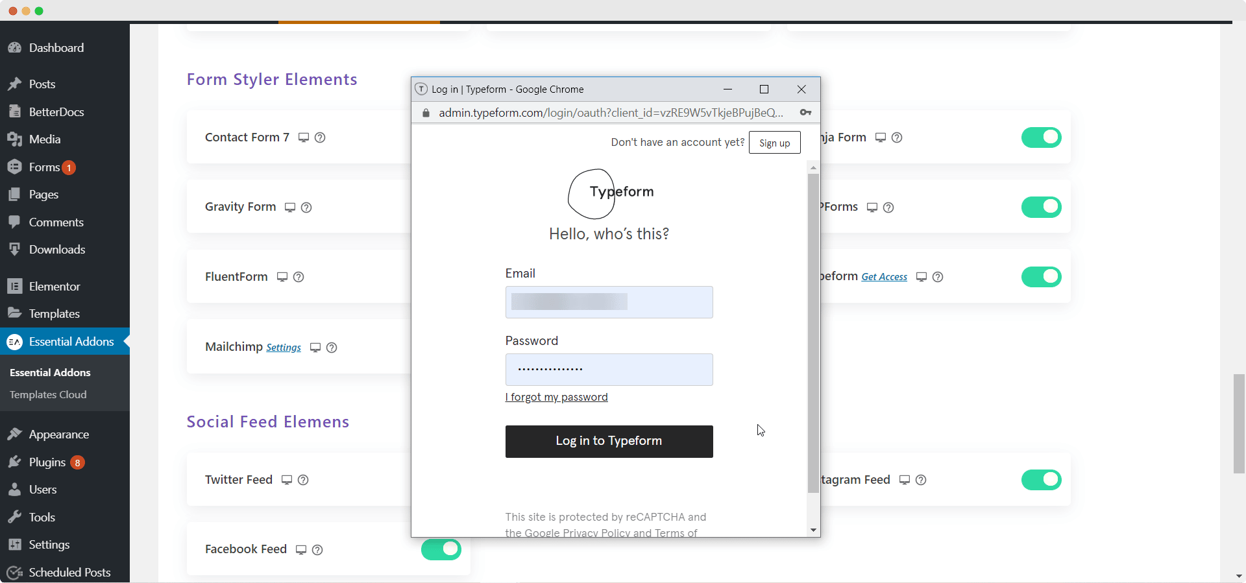Click the Downloads icon in sidebar
Viewport: 1246px width, 583px height.
click(x=14, y=250)
